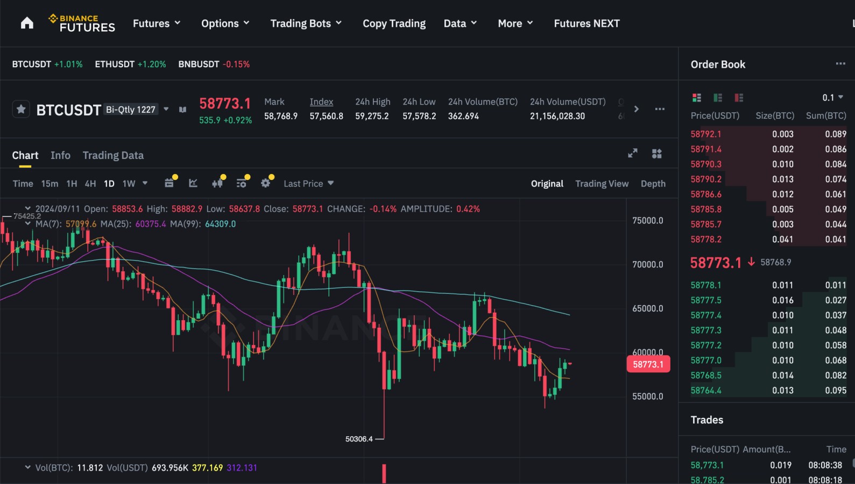Add BTCUSDT to favorites with the star
Viewport: 855px width, 484px height.
click(21, 110)
